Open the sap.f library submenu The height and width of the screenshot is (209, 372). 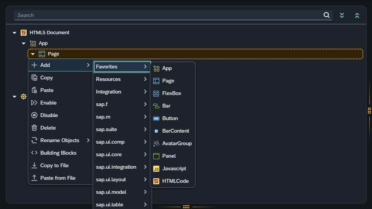[x=122, y=104]
